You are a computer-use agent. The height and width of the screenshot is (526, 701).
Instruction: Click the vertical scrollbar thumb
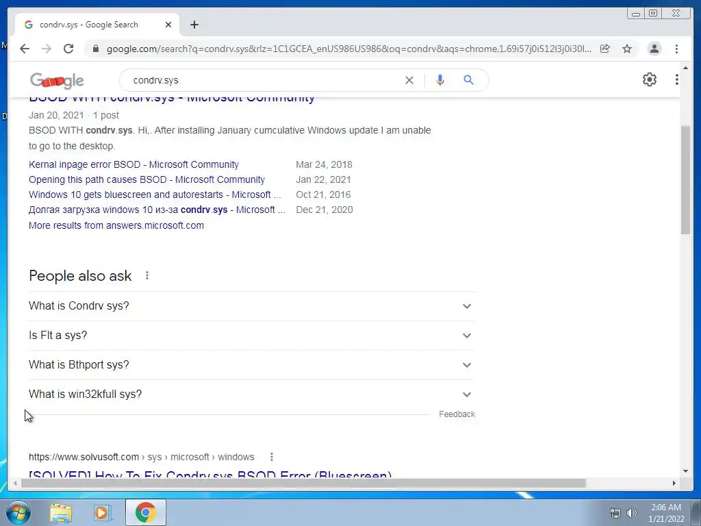[x=685, y=180]
